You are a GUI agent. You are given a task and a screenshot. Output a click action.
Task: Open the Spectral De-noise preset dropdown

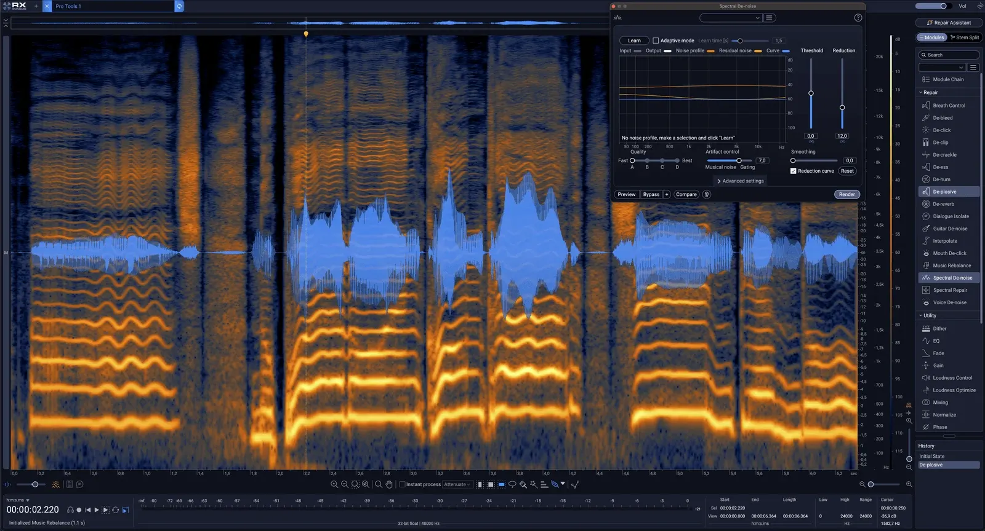731,18
